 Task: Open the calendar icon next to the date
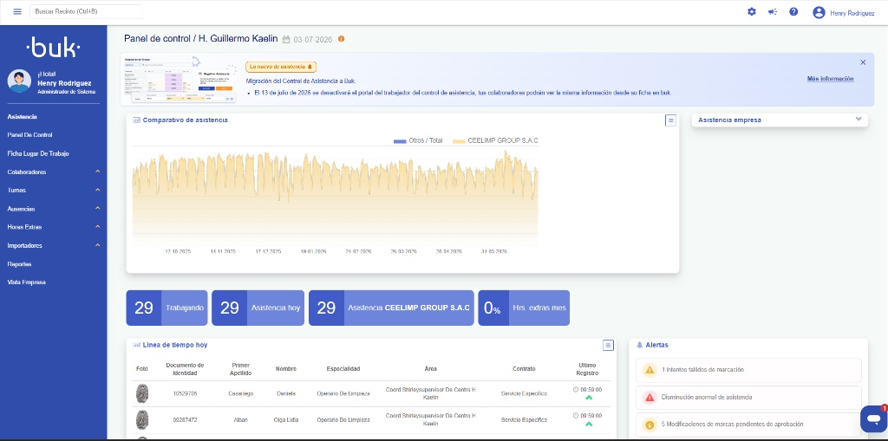pyautogui.click(x=286, y=40)
